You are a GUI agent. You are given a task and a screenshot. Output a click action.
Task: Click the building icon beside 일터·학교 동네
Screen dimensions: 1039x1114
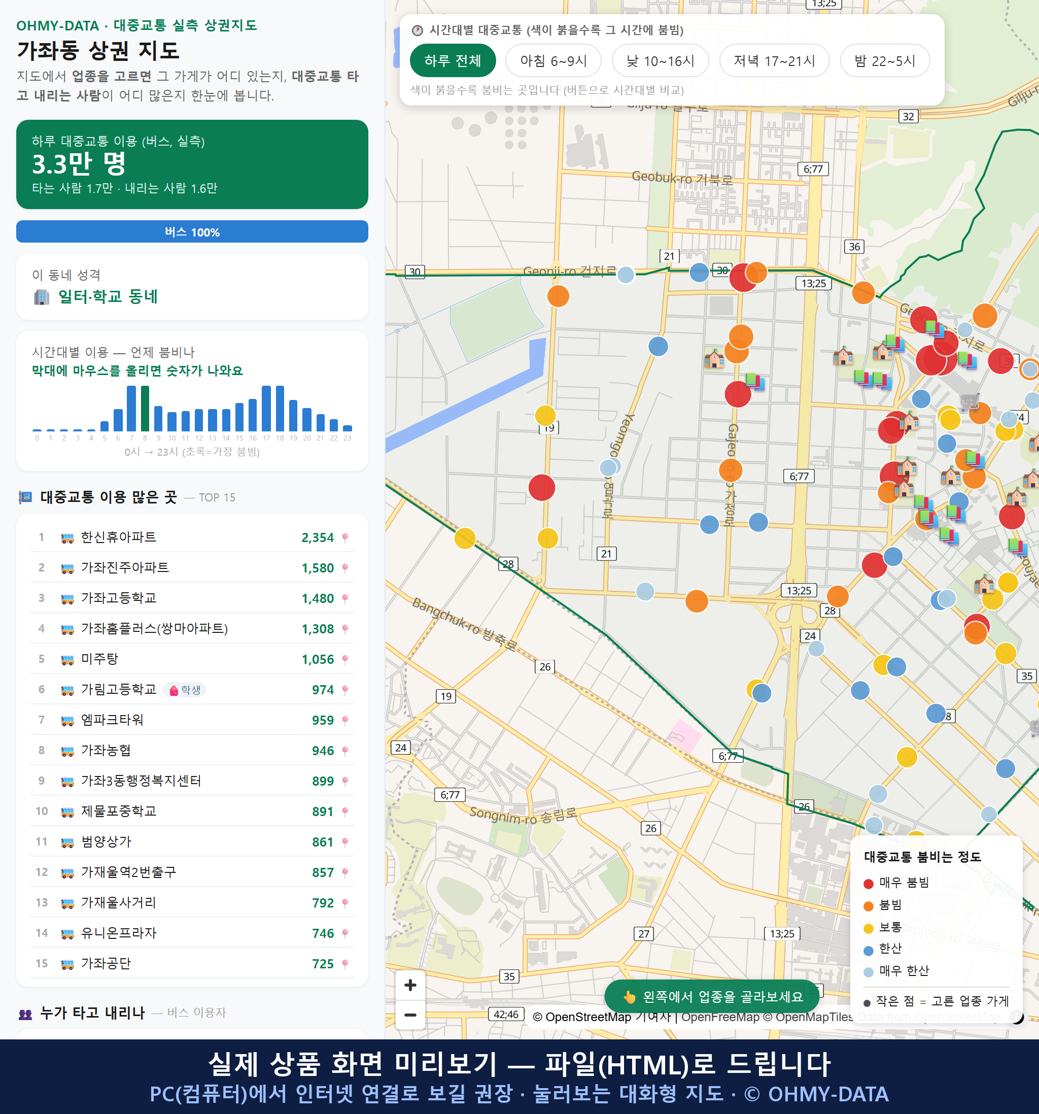coord(42,296)
